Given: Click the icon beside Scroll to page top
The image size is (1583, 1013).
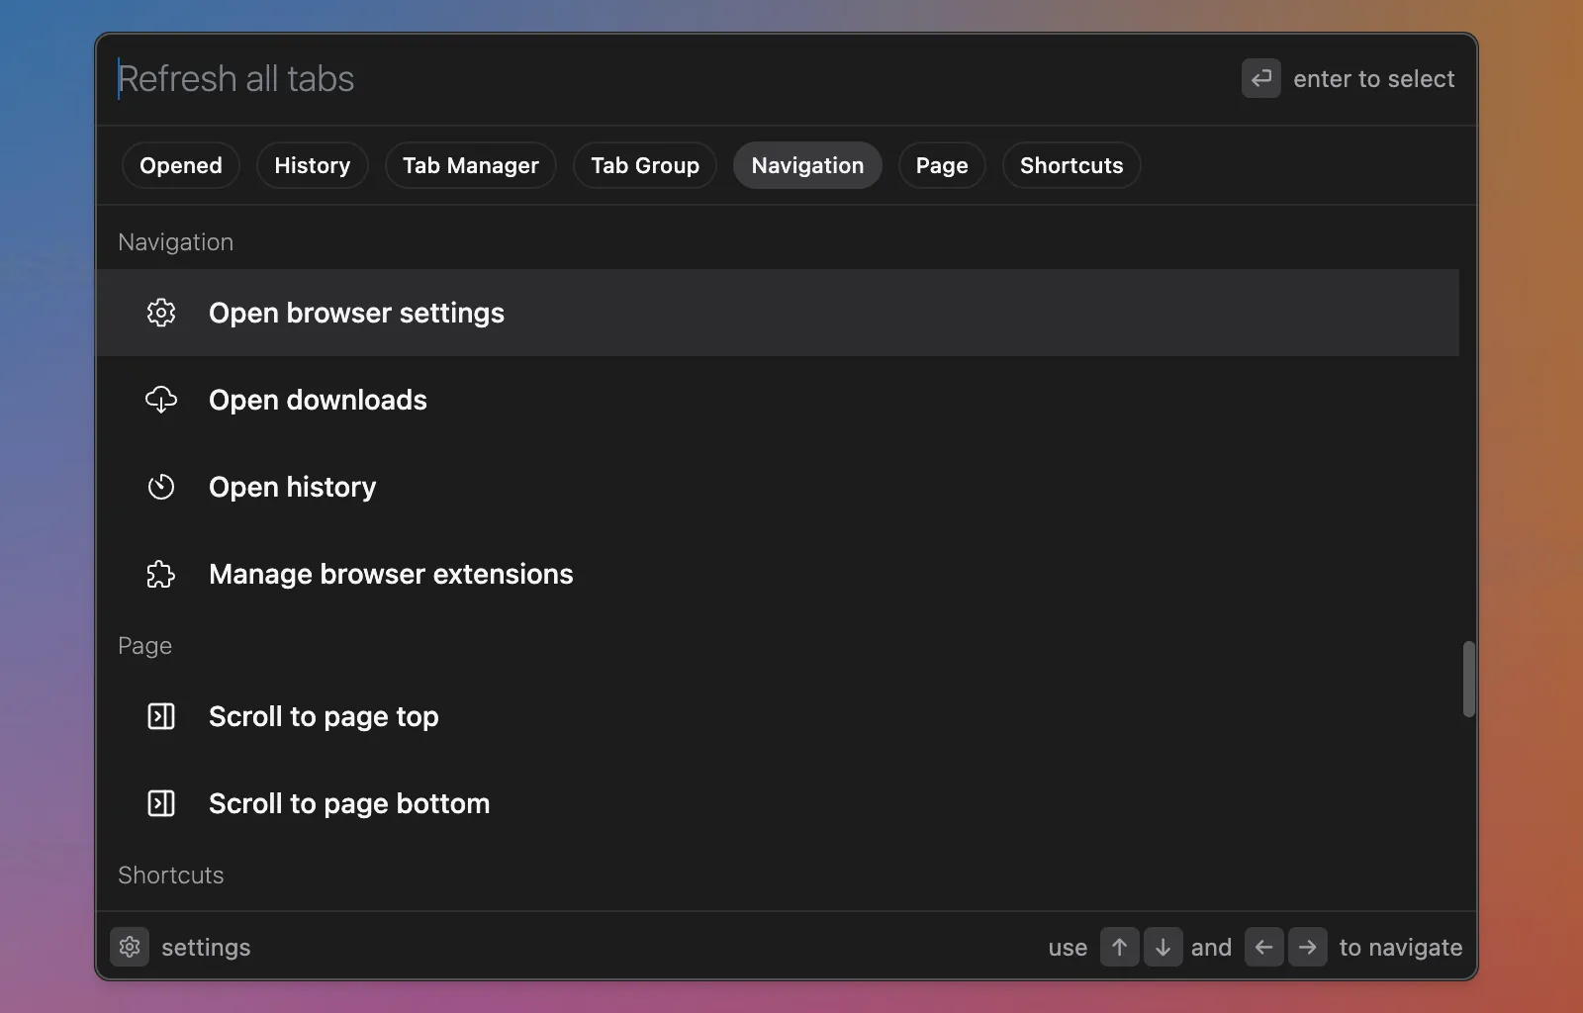Looking at the screenshot, I should pos(161,716).
